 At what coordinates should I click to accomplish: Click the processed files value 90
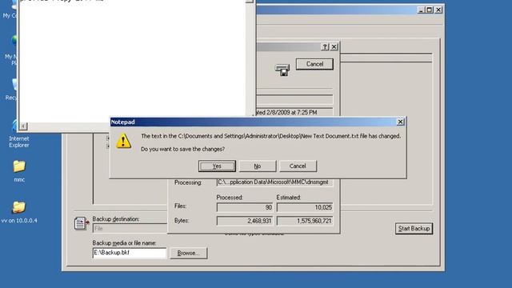coord(245,207)
